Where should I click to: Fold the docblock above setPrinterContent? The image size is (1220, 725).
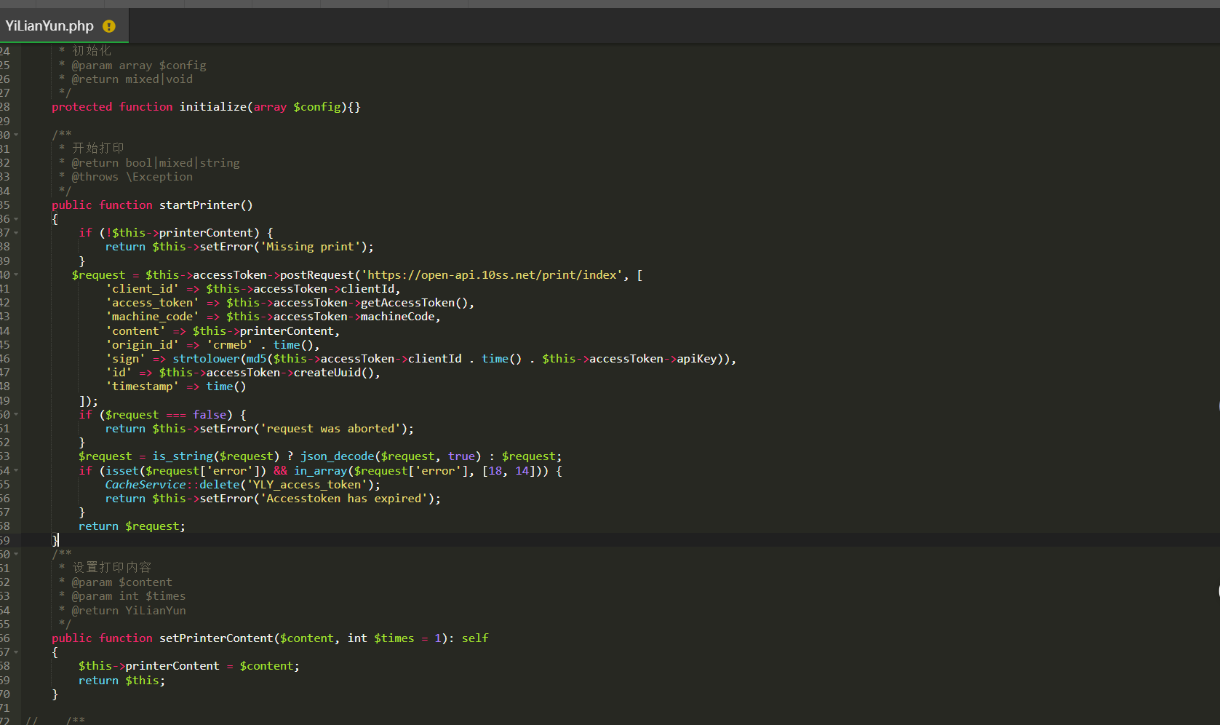click(x=16, y=554)
